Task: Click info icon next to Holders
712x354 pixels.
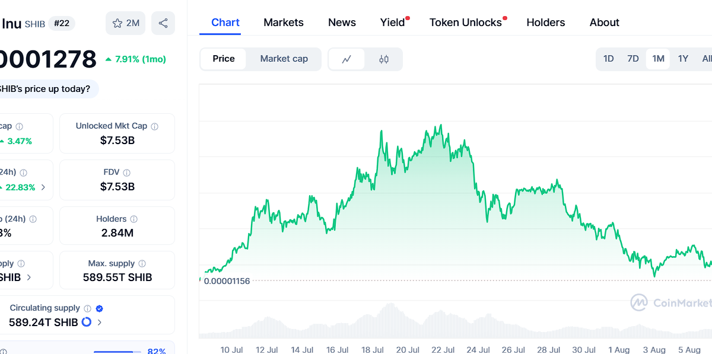Action: pyautogui.click(x=134, y=219)
